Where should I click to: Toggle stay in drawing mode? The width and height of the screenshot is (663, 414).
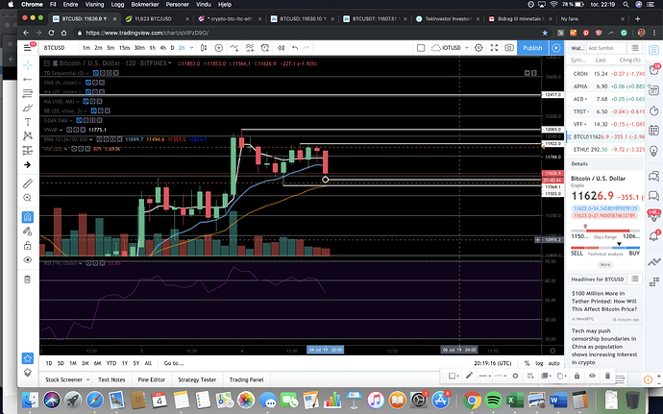coord(28,231)
